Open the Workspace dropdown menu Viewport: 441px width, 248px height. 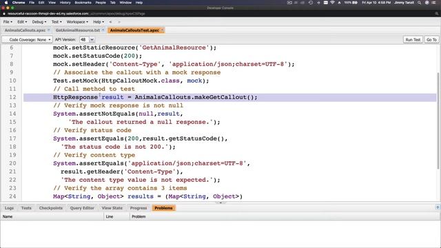(77, 21)
